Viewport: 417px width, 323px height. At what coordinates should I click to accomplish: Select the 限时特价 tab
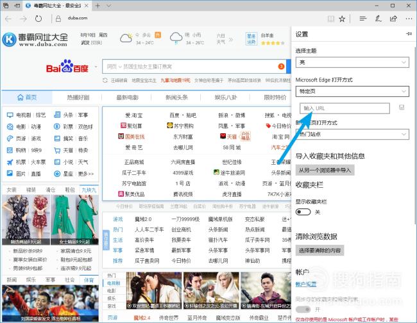click(x=275, y=97)
